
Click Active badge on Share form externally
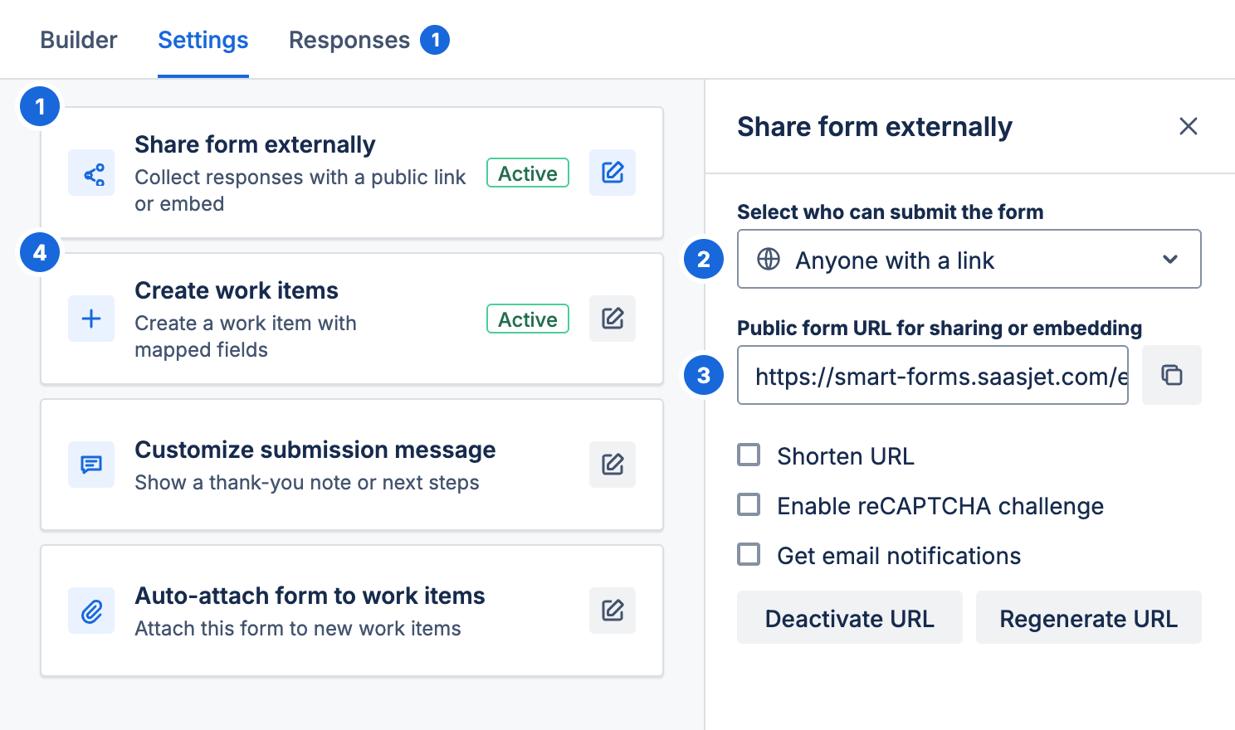[528, 173]
